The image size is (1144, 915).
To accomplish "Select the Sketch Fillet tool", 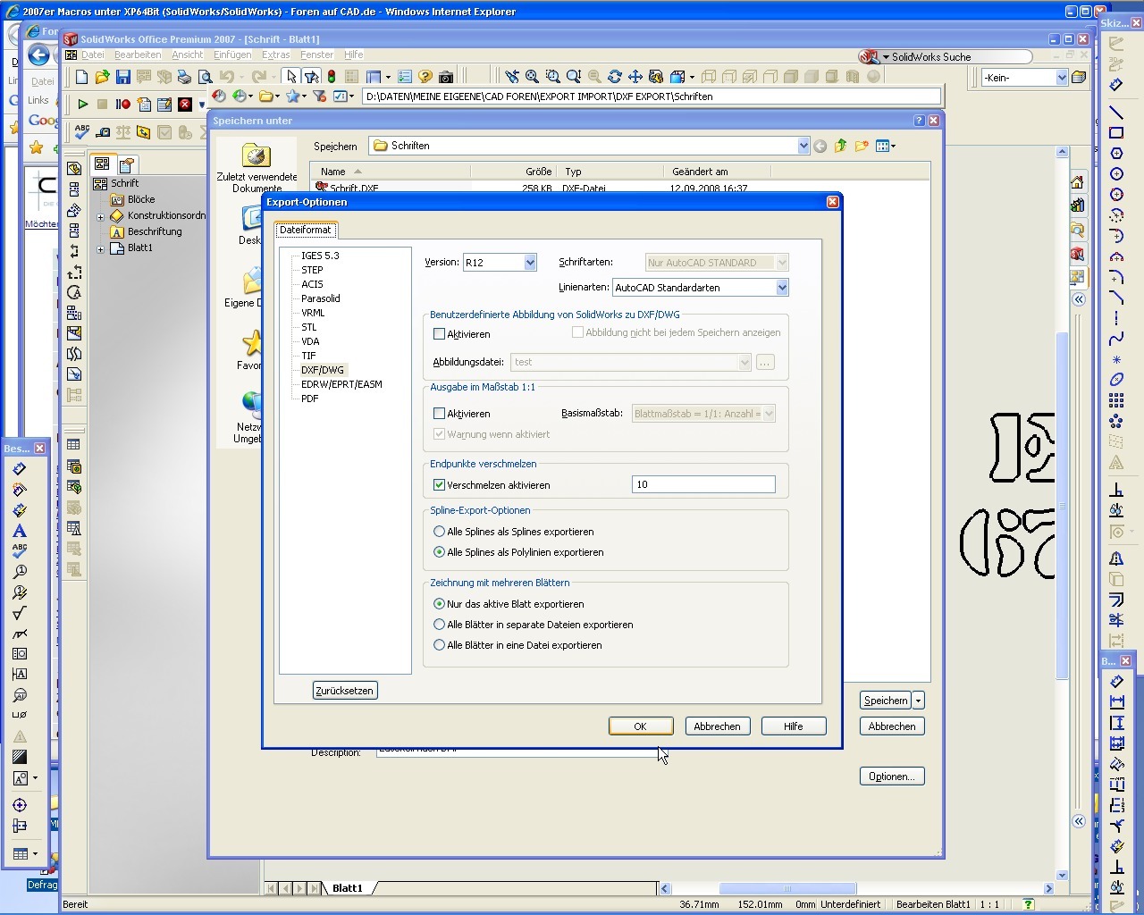I will click(x=1116, y=277).
